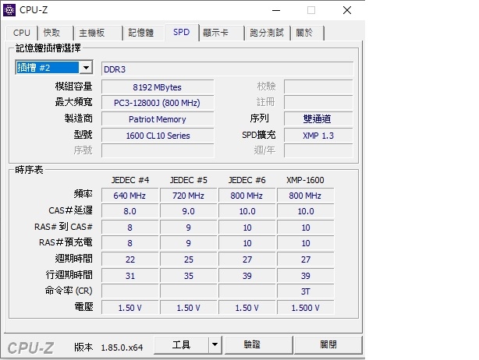
Task: Click the 31 row cycle time cell
Action: 130,276
